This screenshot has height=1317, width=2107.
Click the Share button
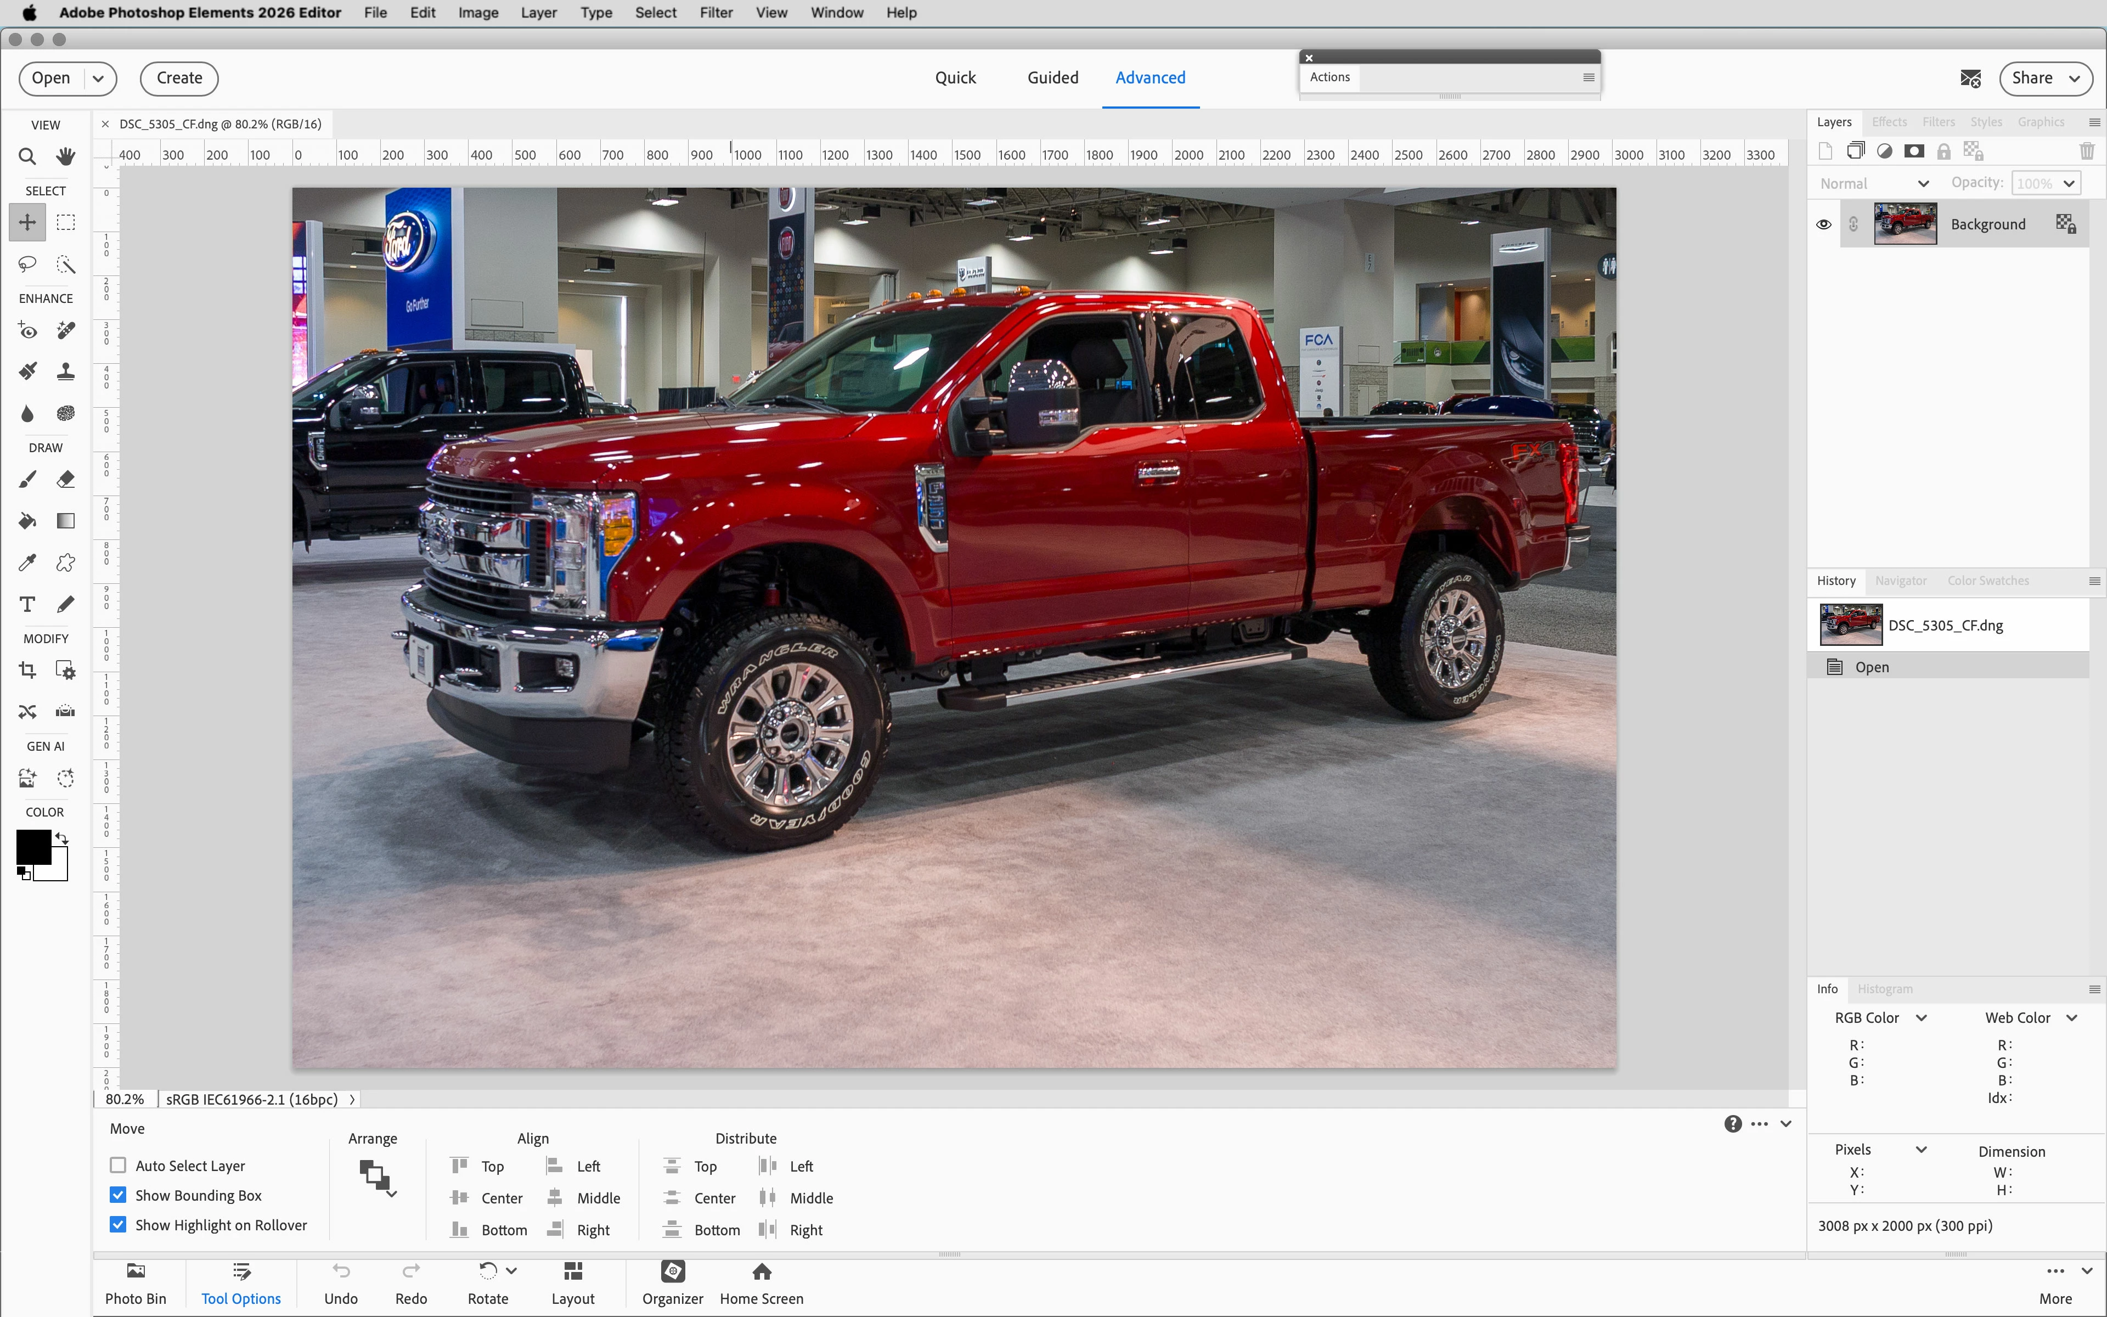2045,78
